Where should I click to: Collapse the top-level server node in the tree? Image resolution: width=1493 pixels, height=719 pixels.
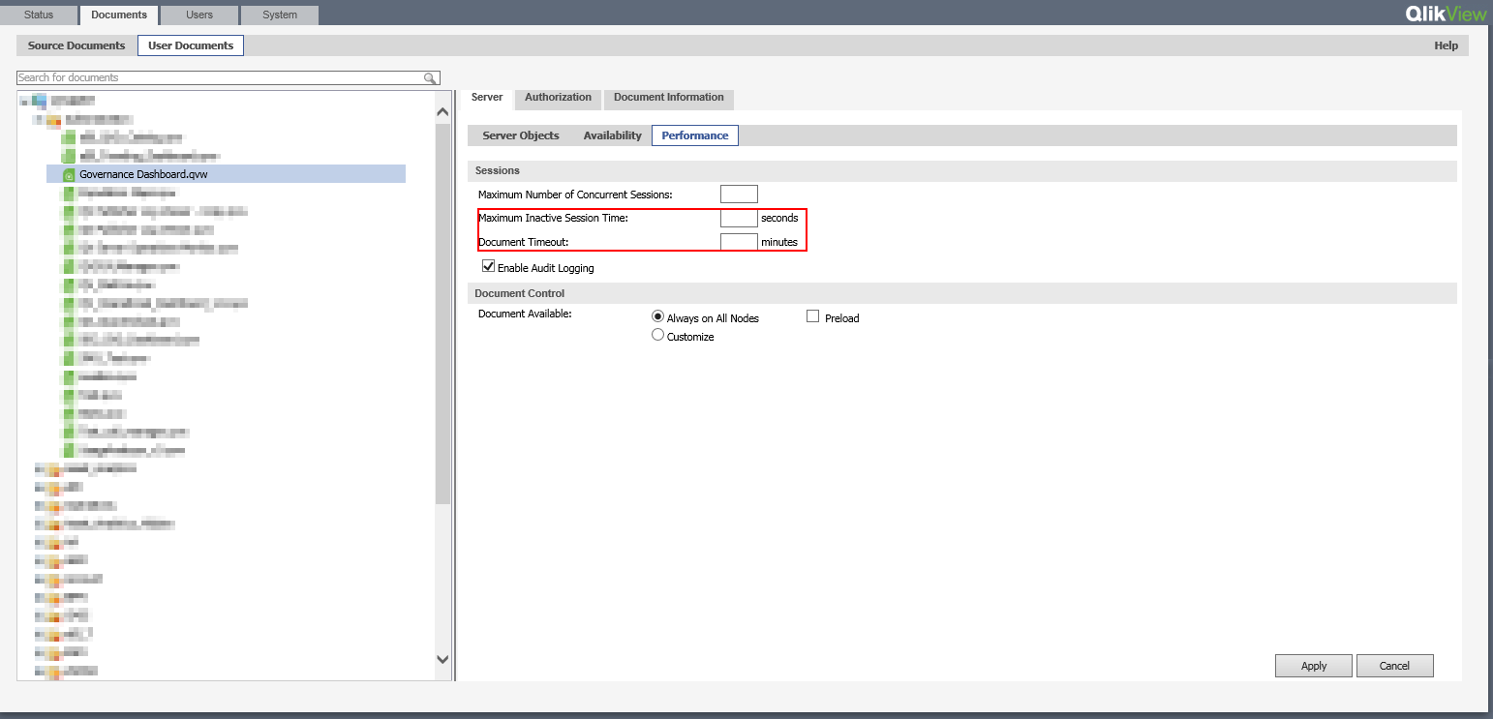23,101
